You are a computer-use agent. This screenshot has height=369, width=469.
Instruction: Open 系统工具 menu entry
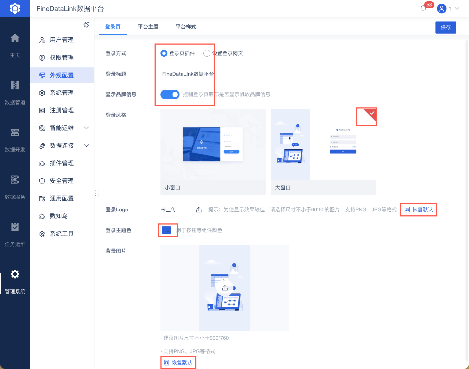point(62,234)
